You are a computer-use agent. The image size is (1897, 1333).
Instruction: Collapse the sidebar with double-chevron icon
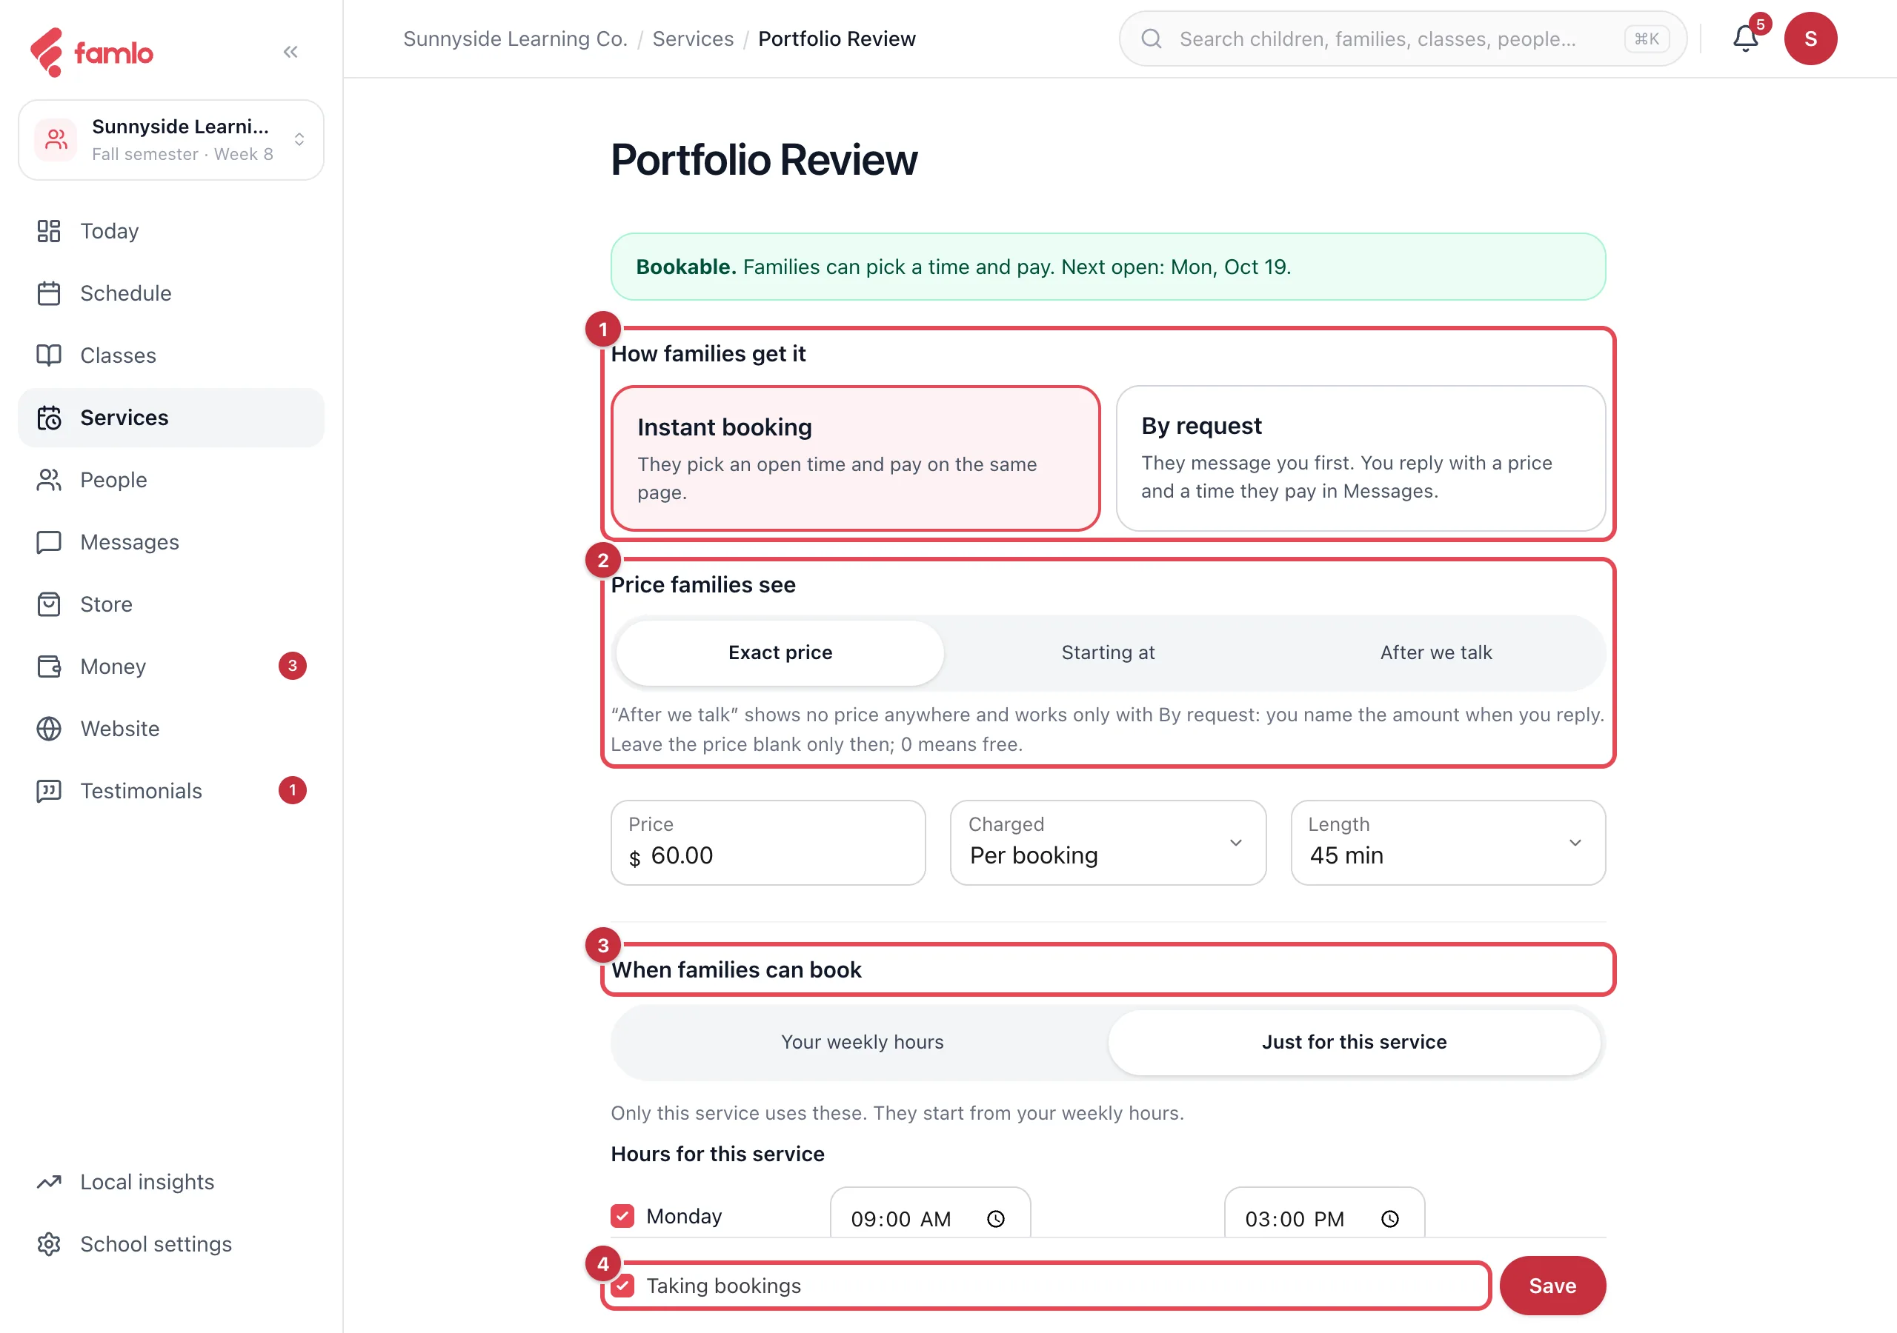(290, 52)
